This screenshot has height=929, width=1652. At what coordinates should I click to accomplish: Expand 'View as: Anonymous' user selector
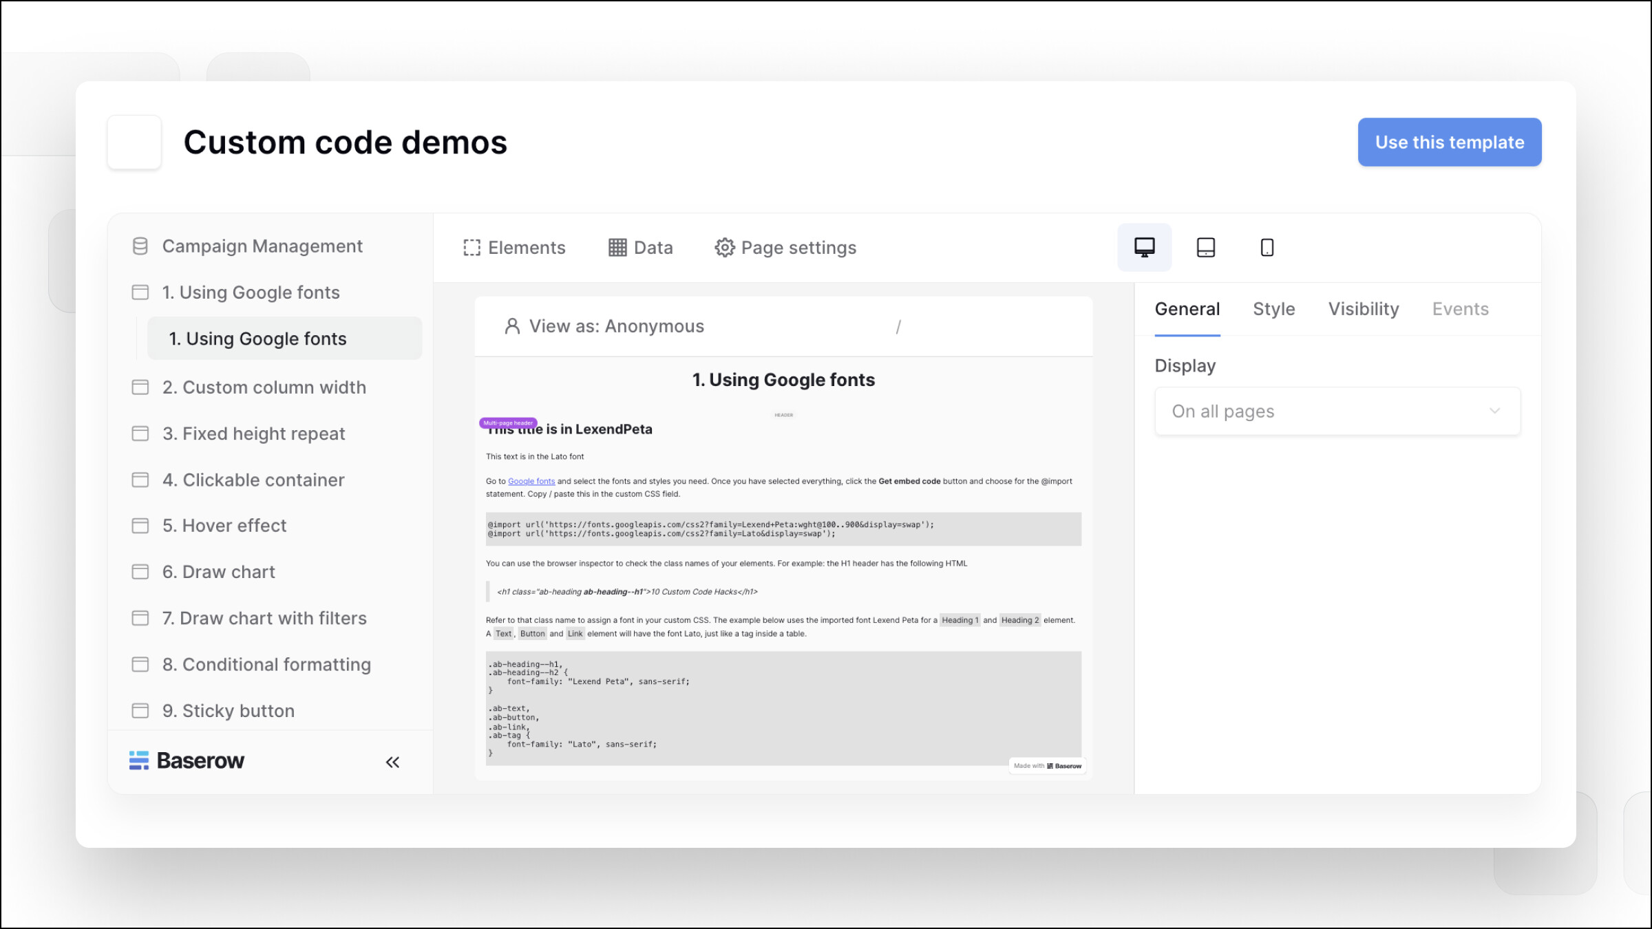tap(604, 326)
